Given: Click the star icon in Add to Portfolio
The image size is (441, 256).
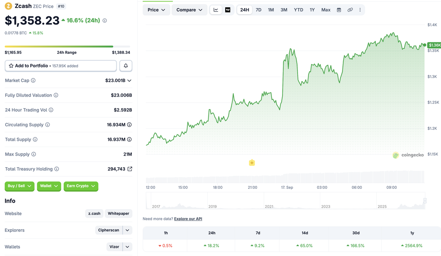Looking at the screenshot, I should click(x=11, y=66).
